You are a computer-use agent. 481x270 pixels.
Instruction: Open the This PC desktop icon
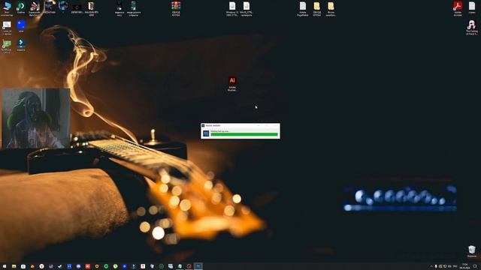coord(7,8)
